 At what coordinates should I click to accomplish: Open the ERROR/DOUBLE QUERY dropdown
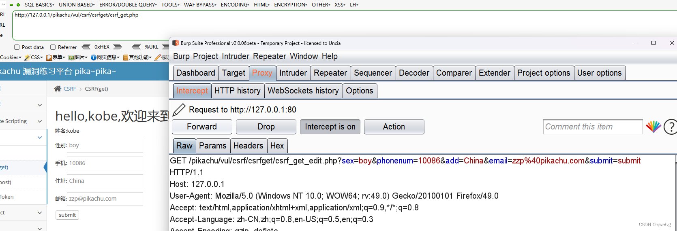tap(128, 5)
